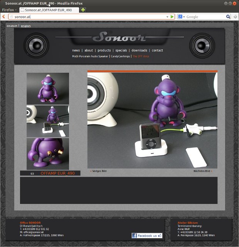Screen dimensions: 239x247
Task: Open the downloads arrow icon
Action: (x=235, y=17)
